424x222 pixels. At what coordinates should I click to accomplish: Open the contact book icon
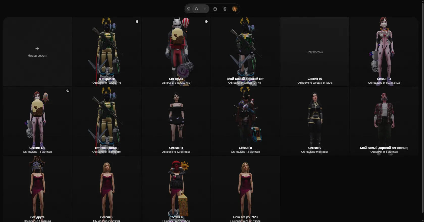tap(225, 9)
